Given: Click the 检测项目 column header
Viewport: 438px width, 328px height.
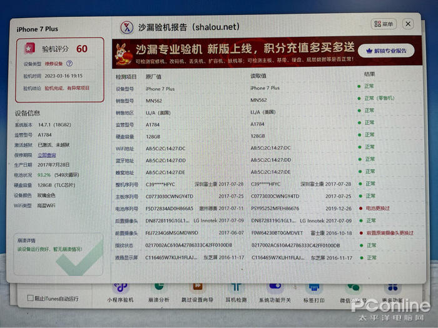Looking at the screenshot, I should pyautogui.click(x=126, y=77).
